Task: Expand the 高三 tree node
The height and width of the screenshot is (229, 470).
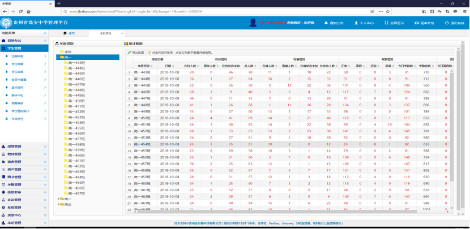Action: click(58, 204)
